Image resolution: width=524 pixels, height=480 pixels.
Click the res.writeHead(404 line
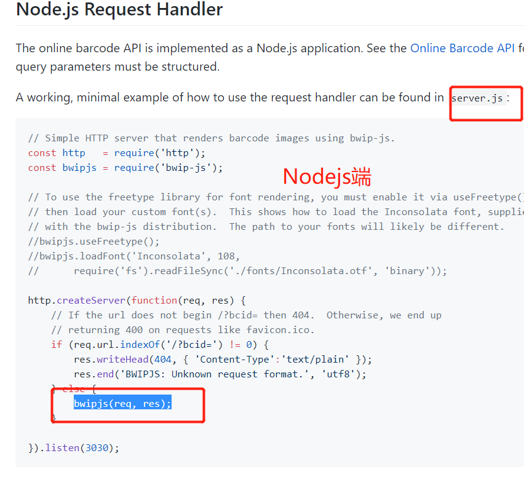click(223, 360)
